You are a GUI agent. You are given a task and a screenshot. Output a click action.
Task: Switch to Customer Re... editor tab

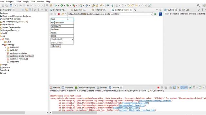[x=58, y=10]
